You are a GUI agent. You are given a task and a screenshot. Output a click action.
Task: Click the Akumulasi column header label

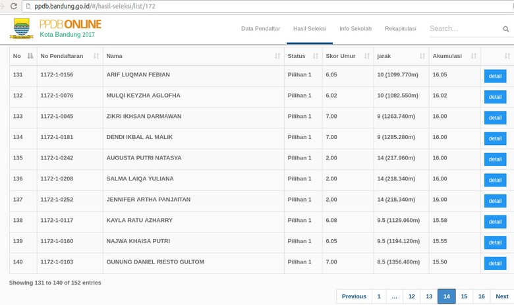coord(447,56)
